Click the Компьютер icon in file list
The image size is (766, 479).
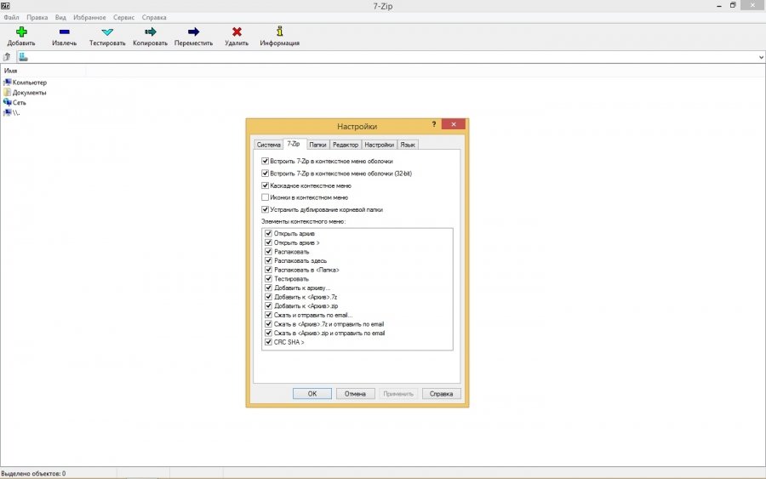point(7,82)
